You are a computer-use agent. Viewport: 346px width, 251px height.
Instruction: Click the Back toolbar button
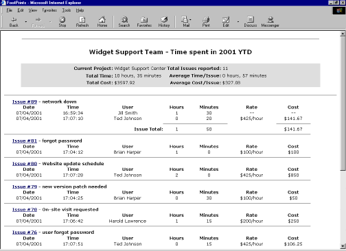(x=14, y=22)
